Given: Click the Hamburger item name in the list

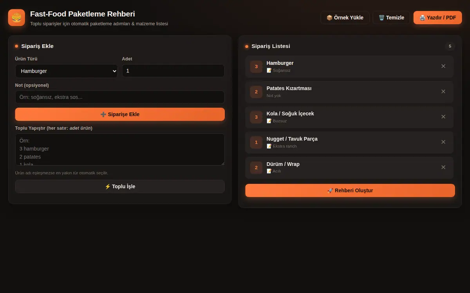Looking at the screenshot, I should 280,63.
